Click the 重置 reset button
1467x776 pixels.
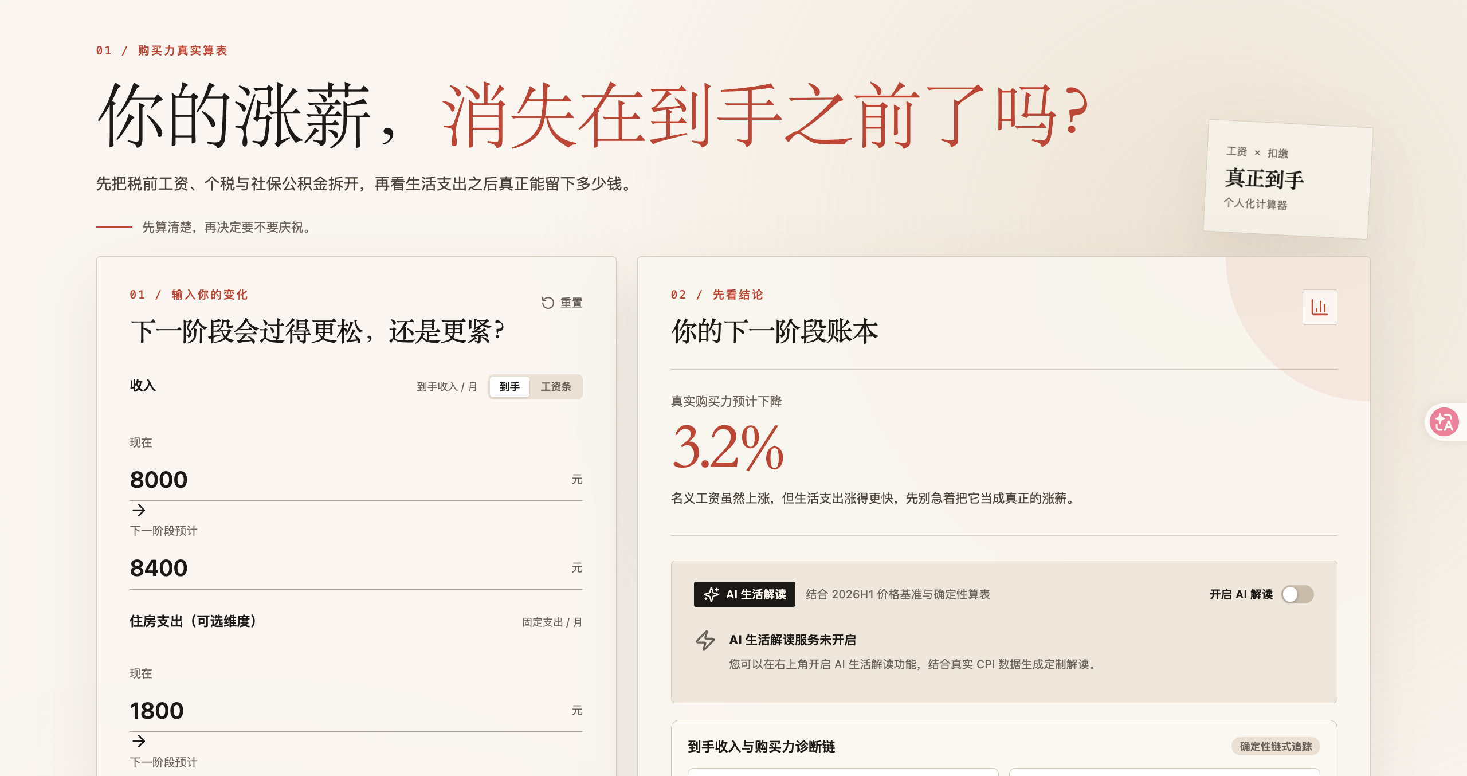pyautogui.click(x=562, y=303)
